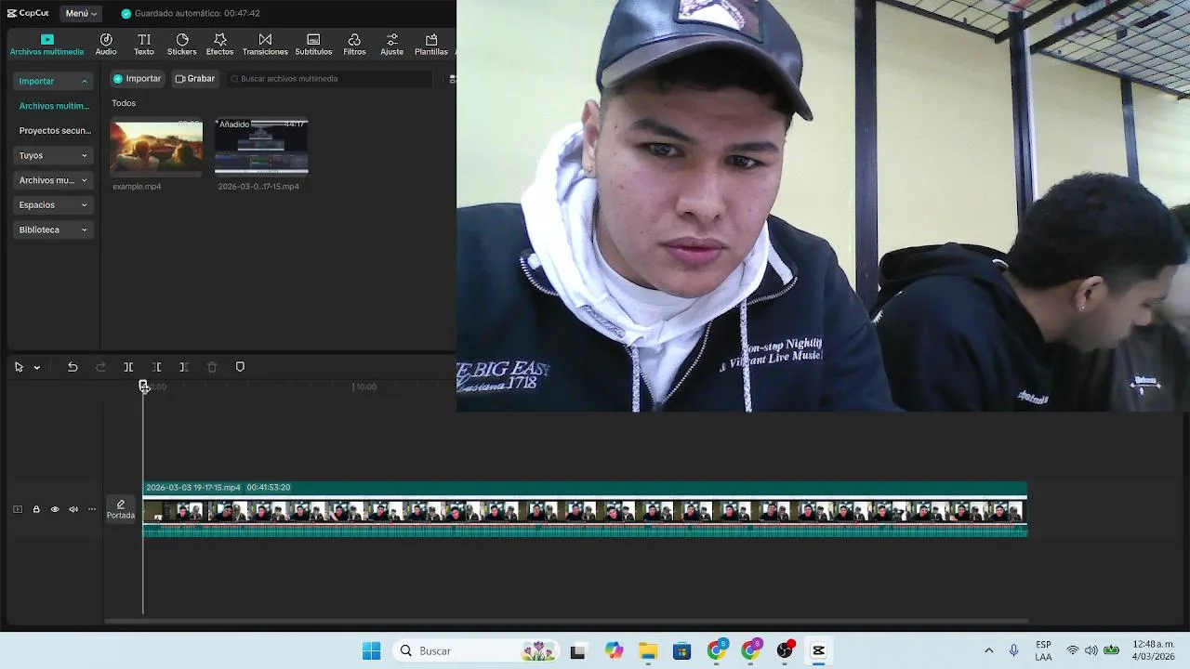Open Copilot from the taskbar
The width and height of the screenshot is (1190, 669).
click(x=614, y=651)
